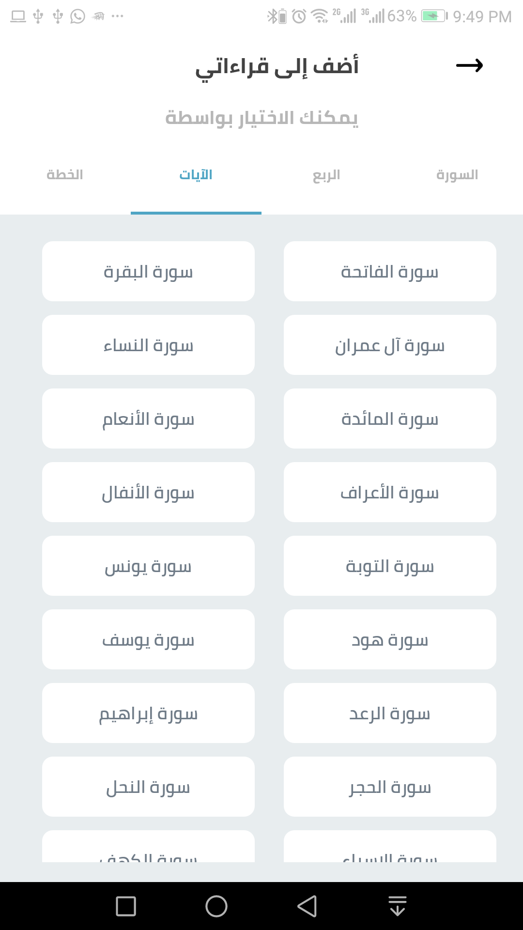The height and width of the screenshot is (930, 523).
Task: Pick سورة يوسف
Action: (148, 639)
